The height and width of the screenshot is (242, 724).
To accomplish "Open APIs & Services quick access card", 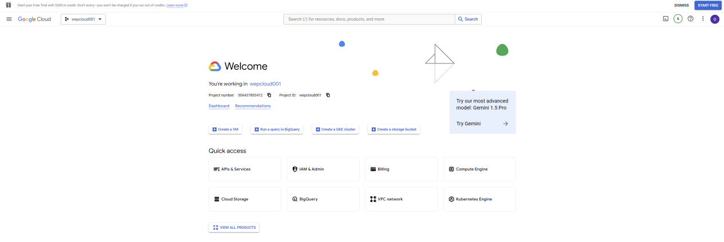I will (x=245, y=169).
